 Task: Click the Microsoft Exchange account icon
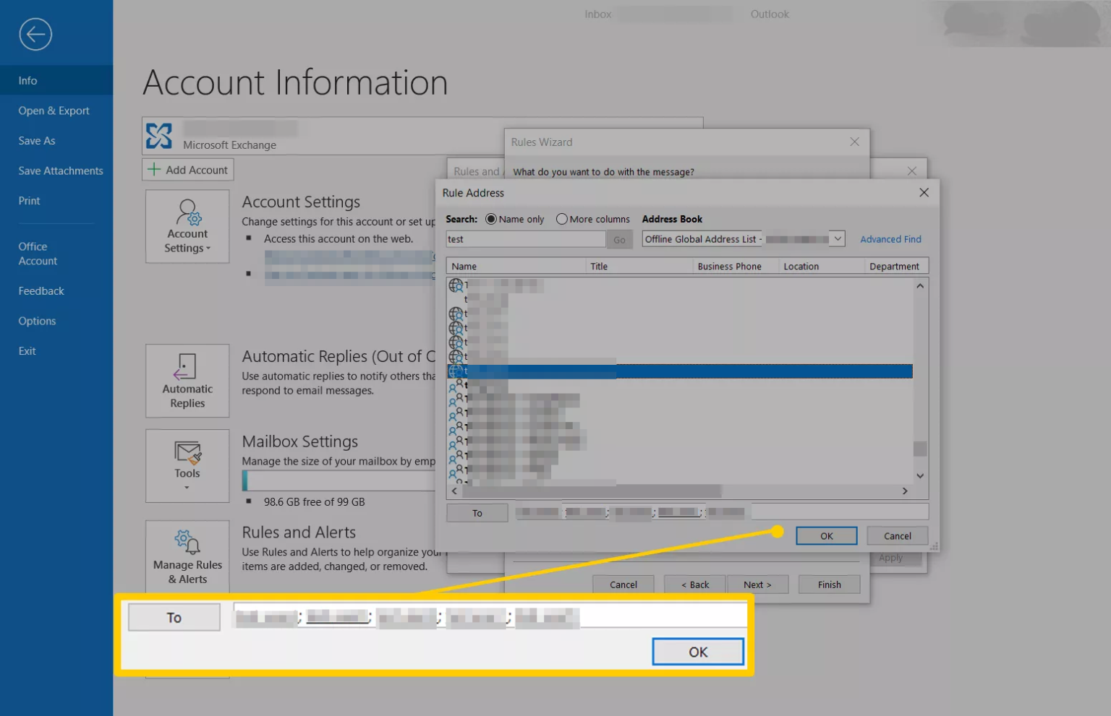point(159,136)
